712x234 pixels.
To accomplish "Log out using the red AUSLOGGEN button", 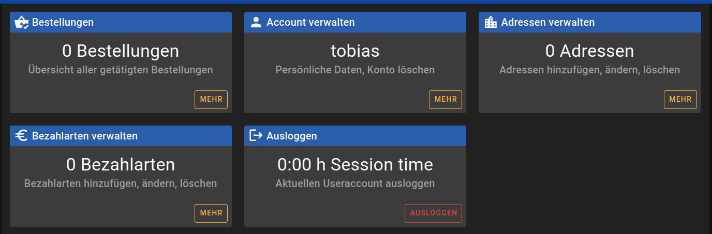I will pos(433,213).
